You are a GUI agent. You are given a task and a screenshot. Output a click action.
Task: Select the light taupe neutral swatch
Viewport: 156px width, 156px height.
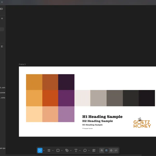tap(98, 98)
